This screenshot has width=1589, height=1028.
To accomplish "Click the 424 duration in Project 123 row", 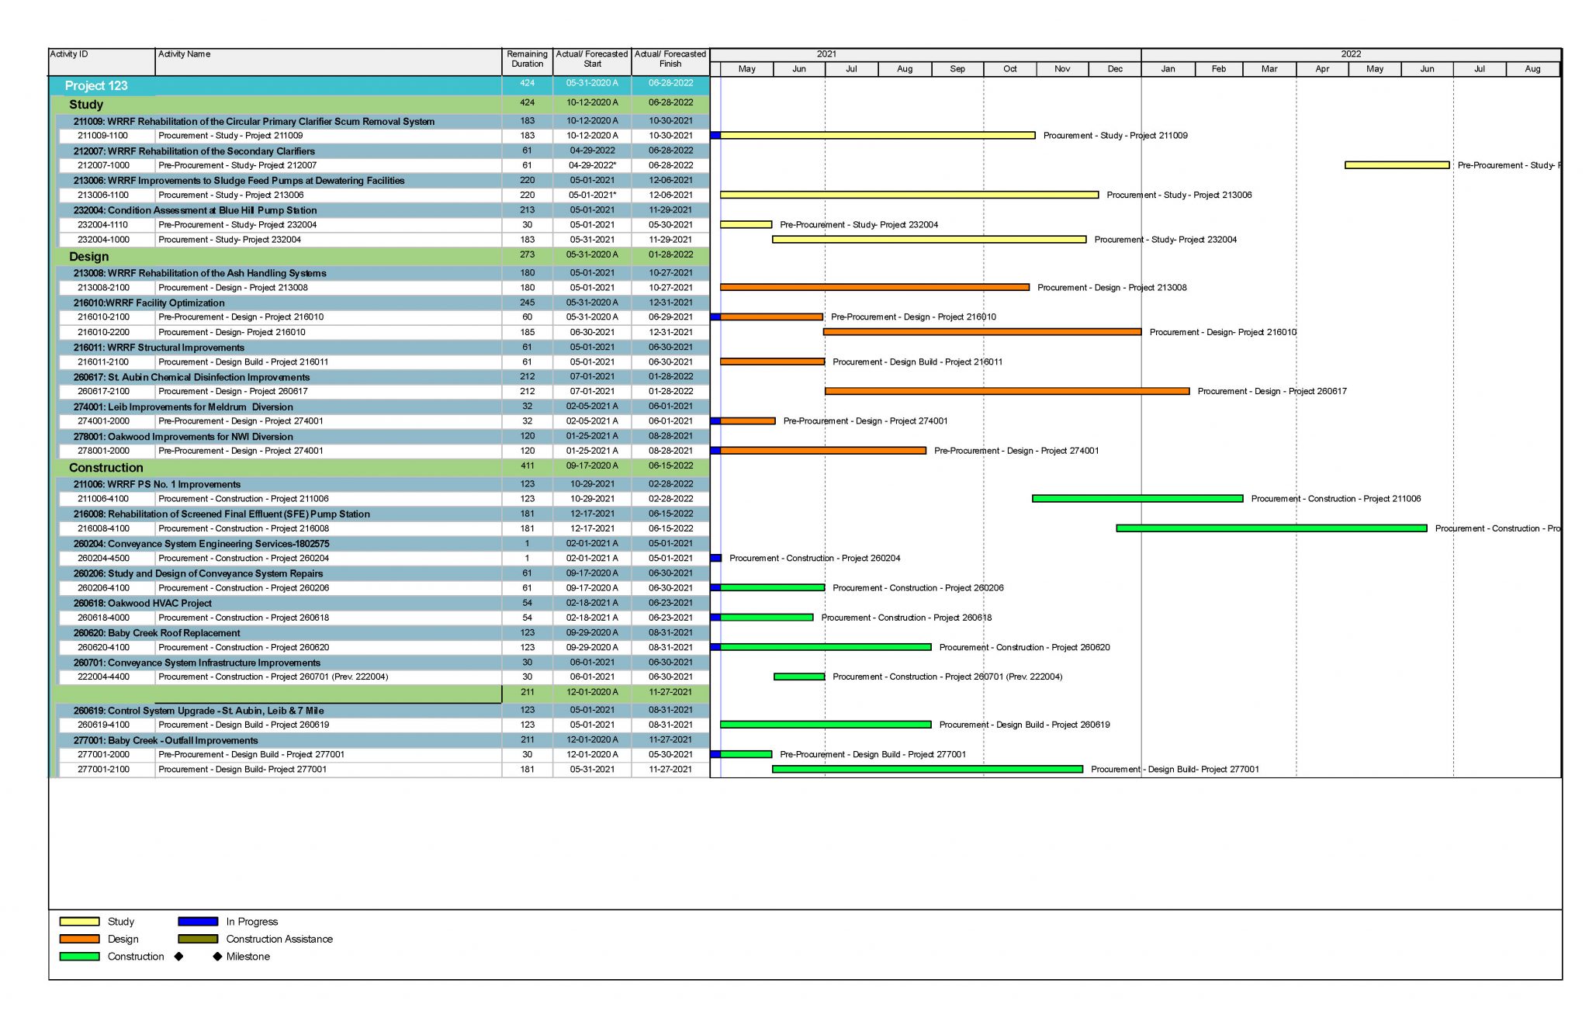I will tap(528, 83).
